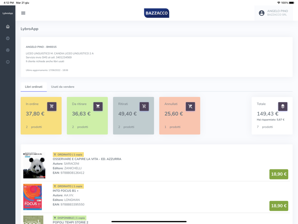Image resolution: width=298 pixels, height=224 pixels.
Task: Click Autore SARACENI text
Action: pyautogui.click(x=66, y=163)
